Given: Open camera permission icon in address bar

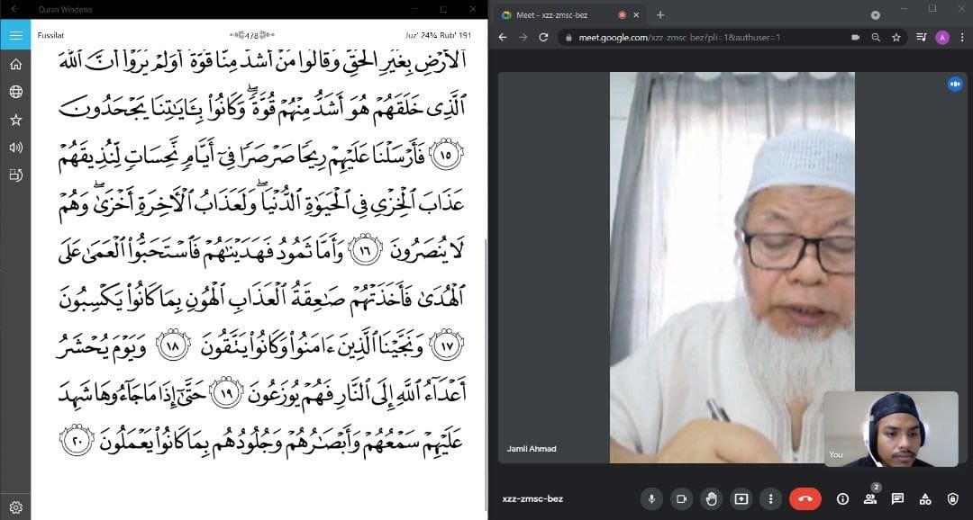Looking at the screenshot, I should click(x=855, y=37).
